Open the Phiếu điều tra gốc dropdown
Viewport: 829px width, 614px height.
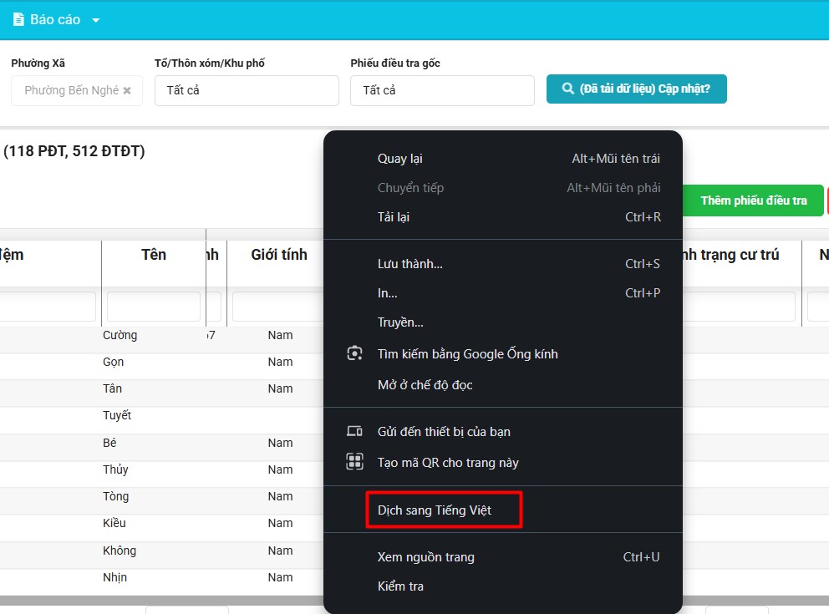(441, 90)
